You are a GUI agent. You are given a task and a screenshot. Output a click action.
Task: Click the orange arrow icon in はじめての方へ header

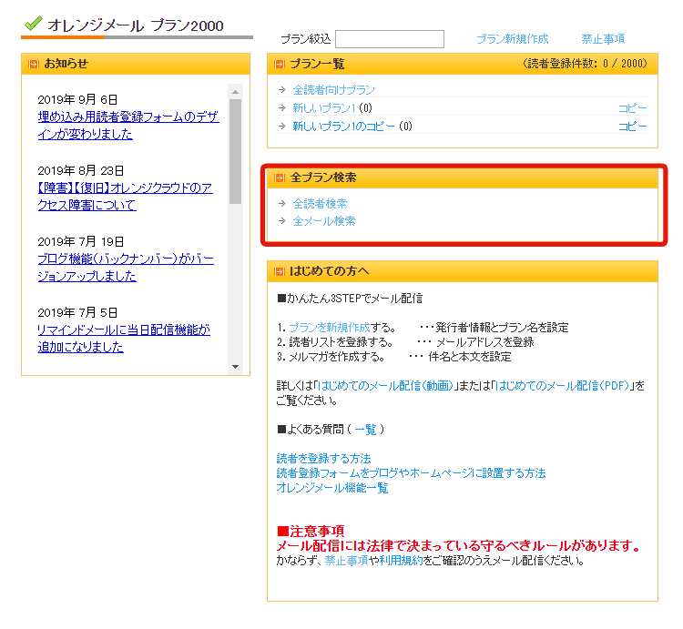pyautogui.click(x=279, y=271)
